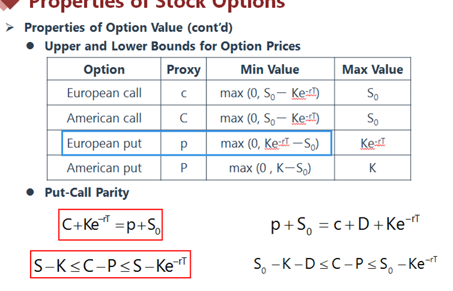
Task: Click the inequality S0−K−D ≤ C−P
Action: (x=346, y=265)
